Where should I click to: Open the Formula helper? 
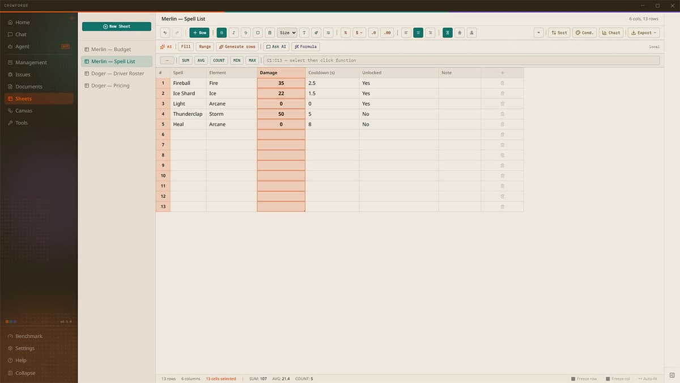(x=305, y=47)
